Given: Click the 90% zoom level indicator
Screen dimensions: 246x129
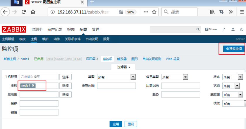Looking at the screenshot, I should click(x=130, y=12).
